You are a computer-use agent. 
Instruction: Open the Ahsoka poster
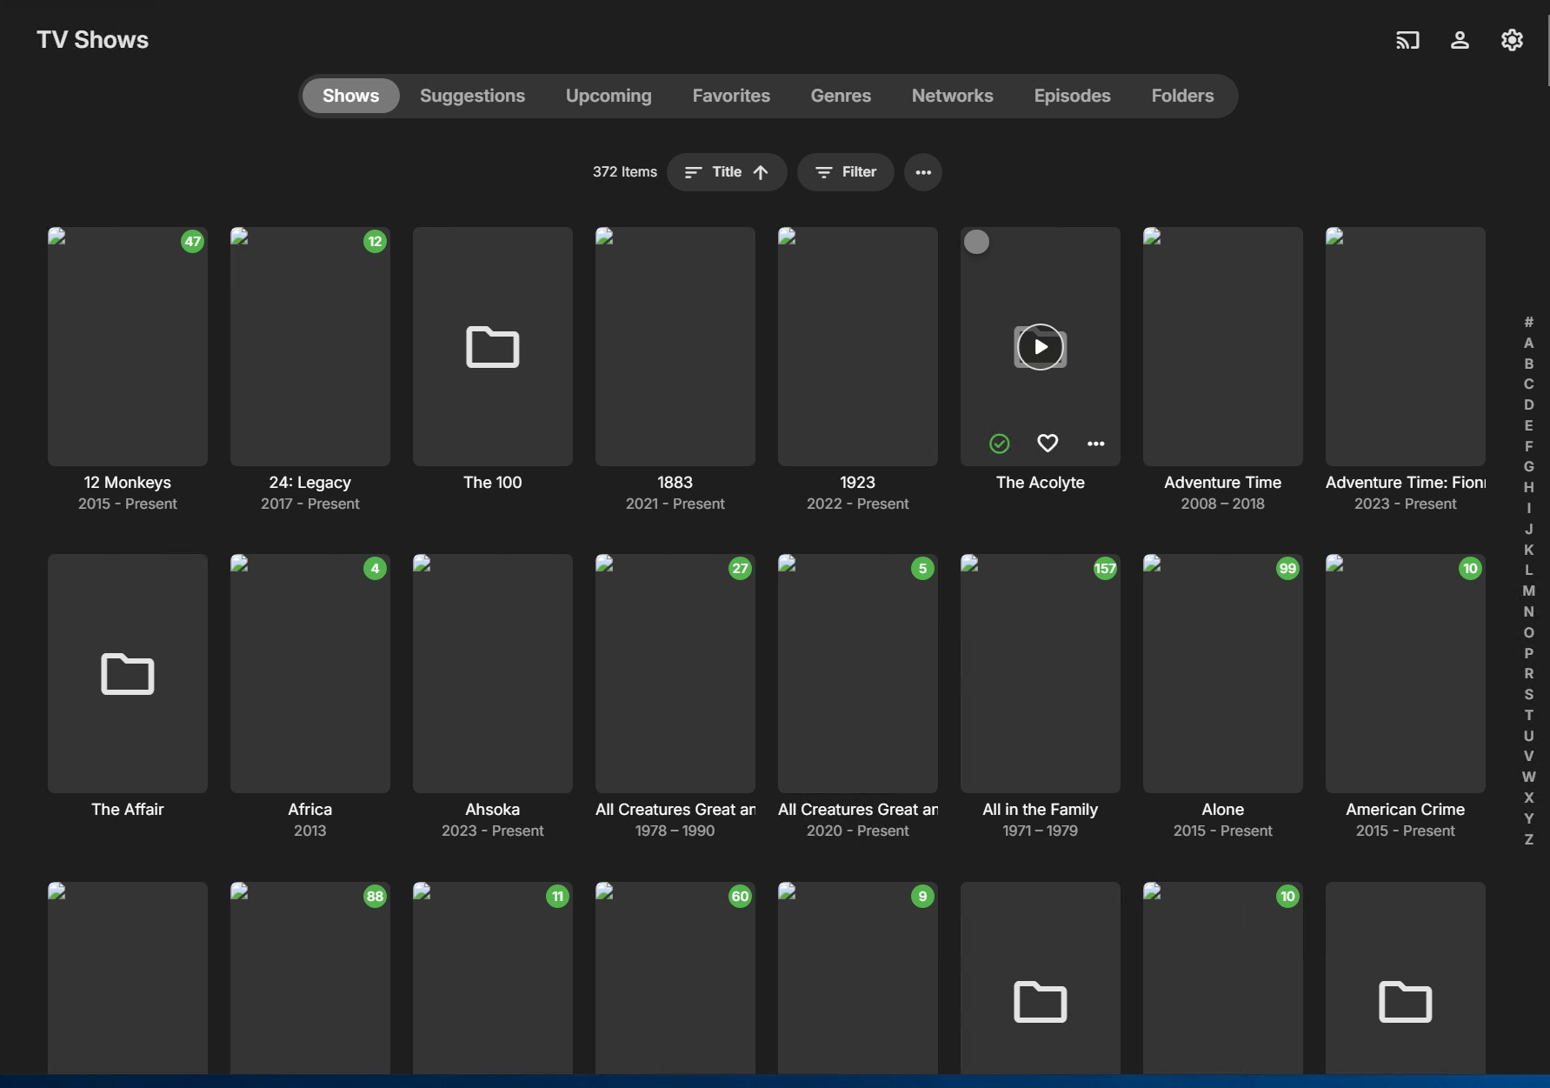[493, 673]
